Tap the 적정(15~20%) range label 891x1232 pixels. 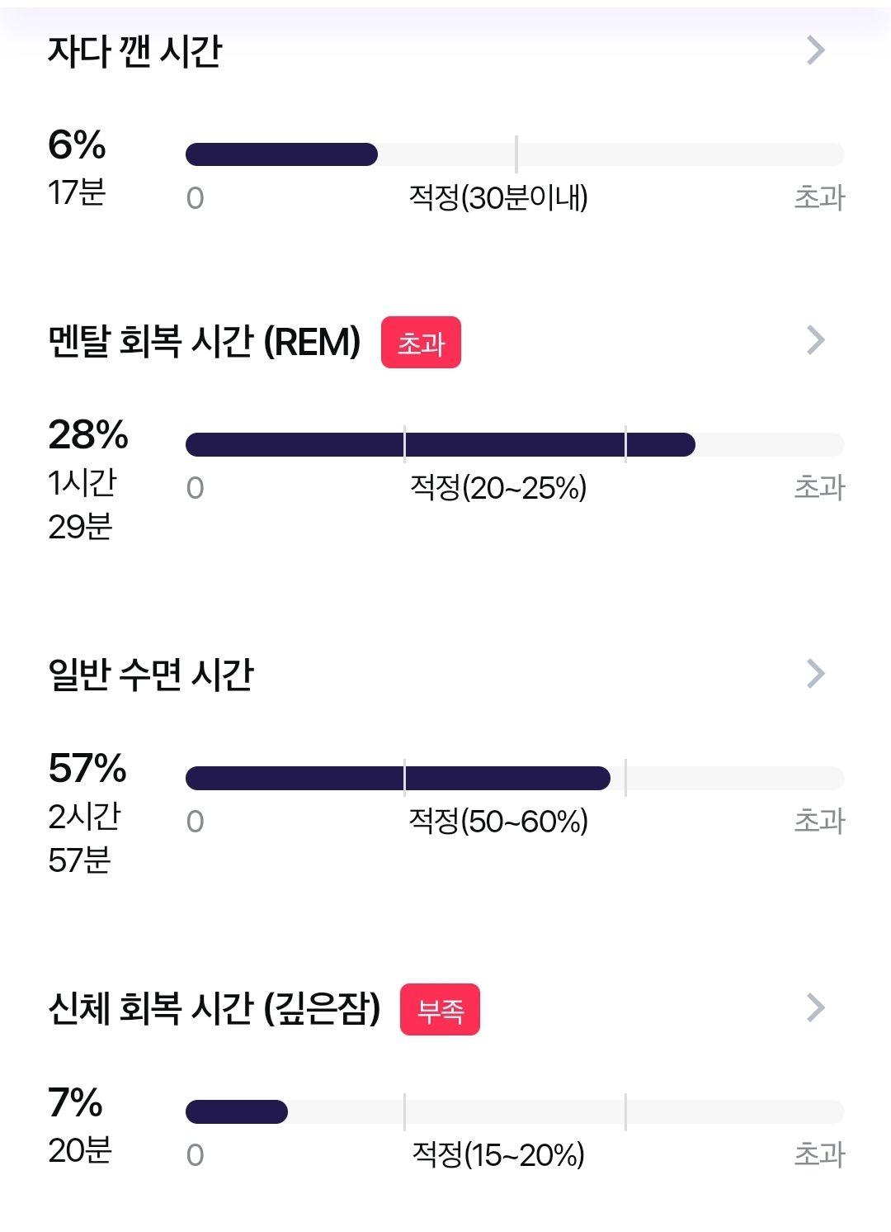click(498, 1154)
